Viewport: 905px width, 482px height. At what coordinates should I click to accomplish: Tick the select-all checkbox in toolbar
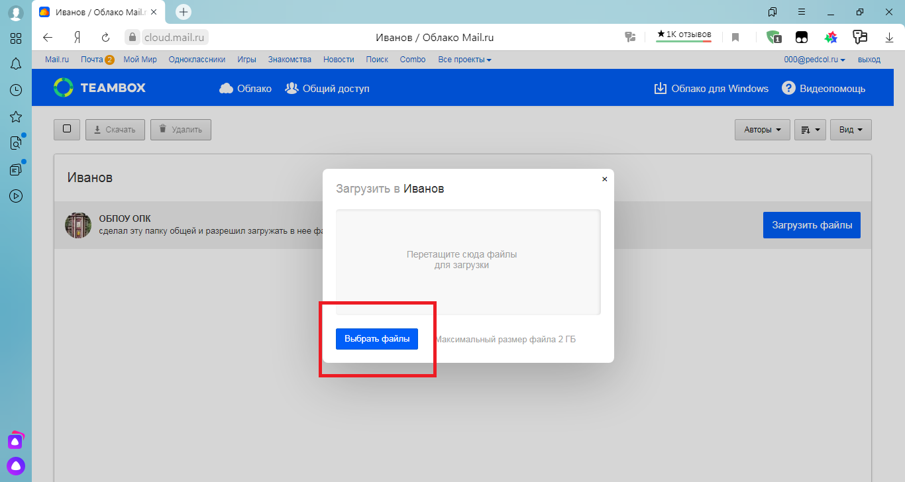click(x=67, y=129)
